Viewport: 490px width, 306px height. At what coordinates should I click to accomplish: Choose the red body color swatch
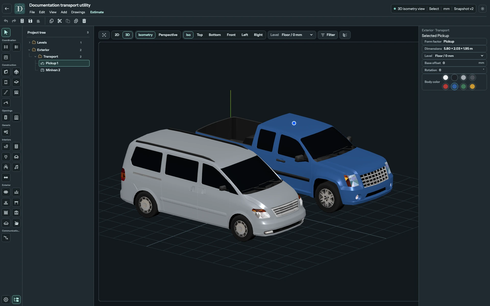(x=446, y=87)
